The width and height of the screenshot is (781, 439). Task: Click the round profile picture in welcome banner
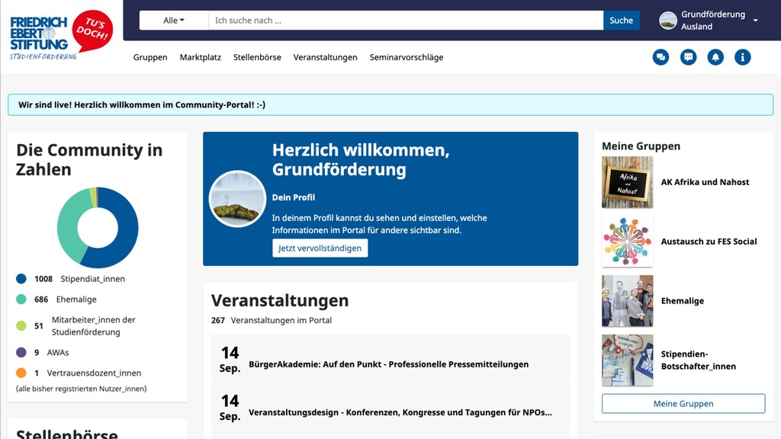tap(237, 199)
